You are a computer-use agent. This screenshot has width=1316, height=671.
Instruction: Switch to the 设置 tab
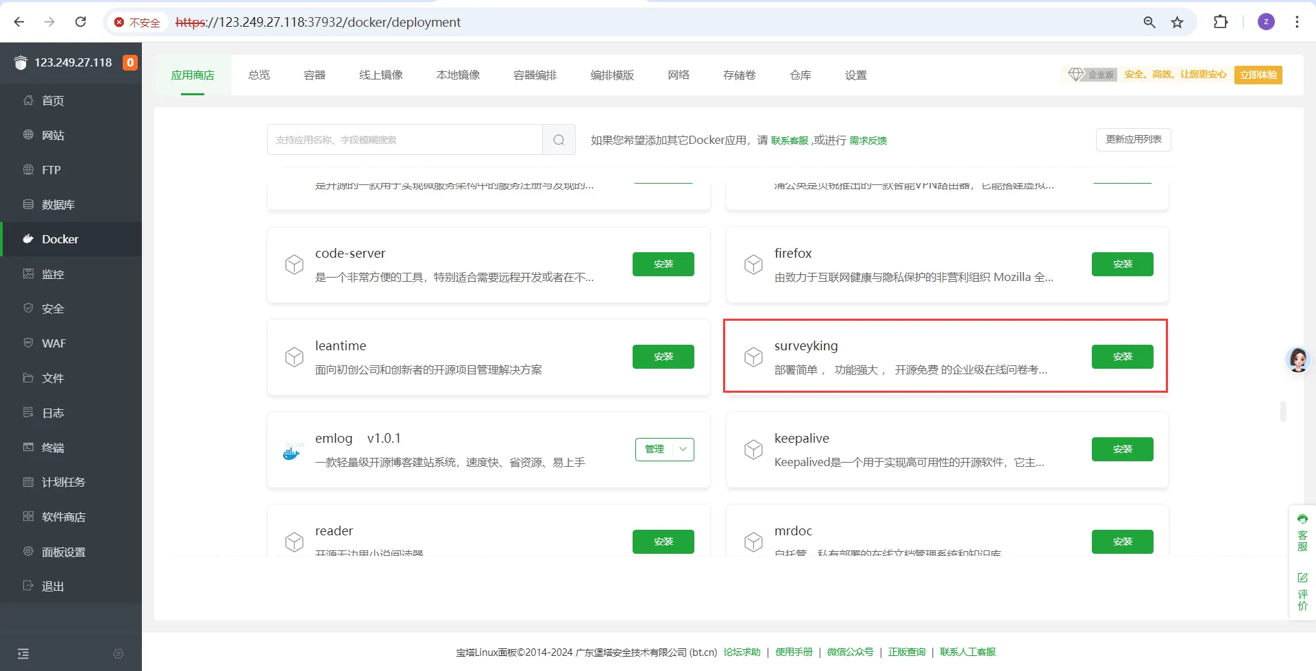(856, 75)
